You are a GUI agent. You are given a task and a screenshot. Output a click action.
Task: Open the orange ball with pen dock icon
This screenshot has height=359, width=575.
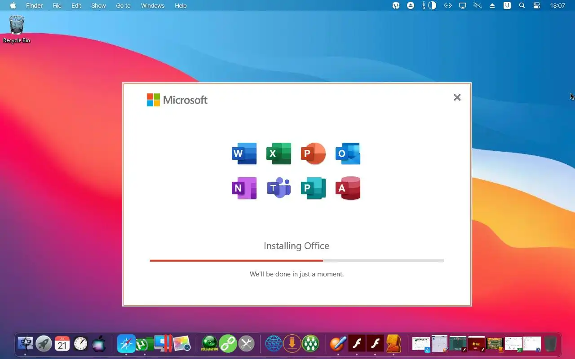tap(338, 344)
